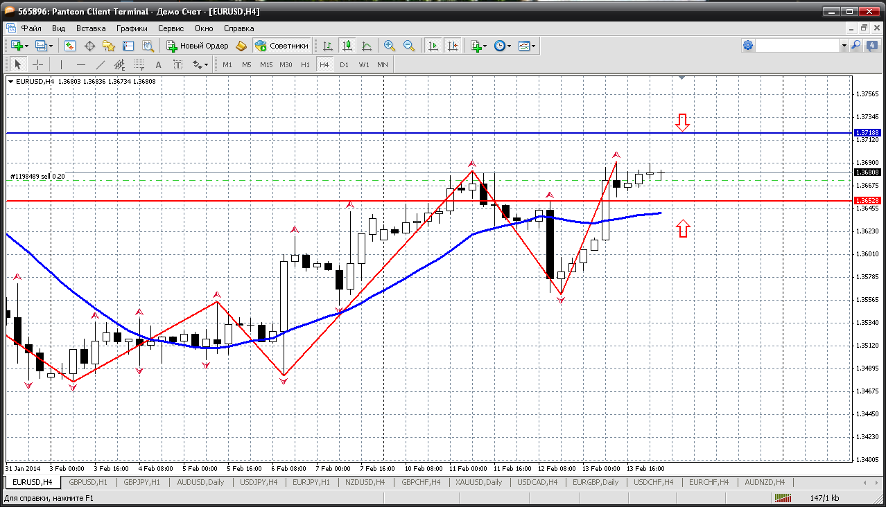The width and height of the screenshot is (886, 507).
Task: Switch timeframe to M30
Action: 286,64
